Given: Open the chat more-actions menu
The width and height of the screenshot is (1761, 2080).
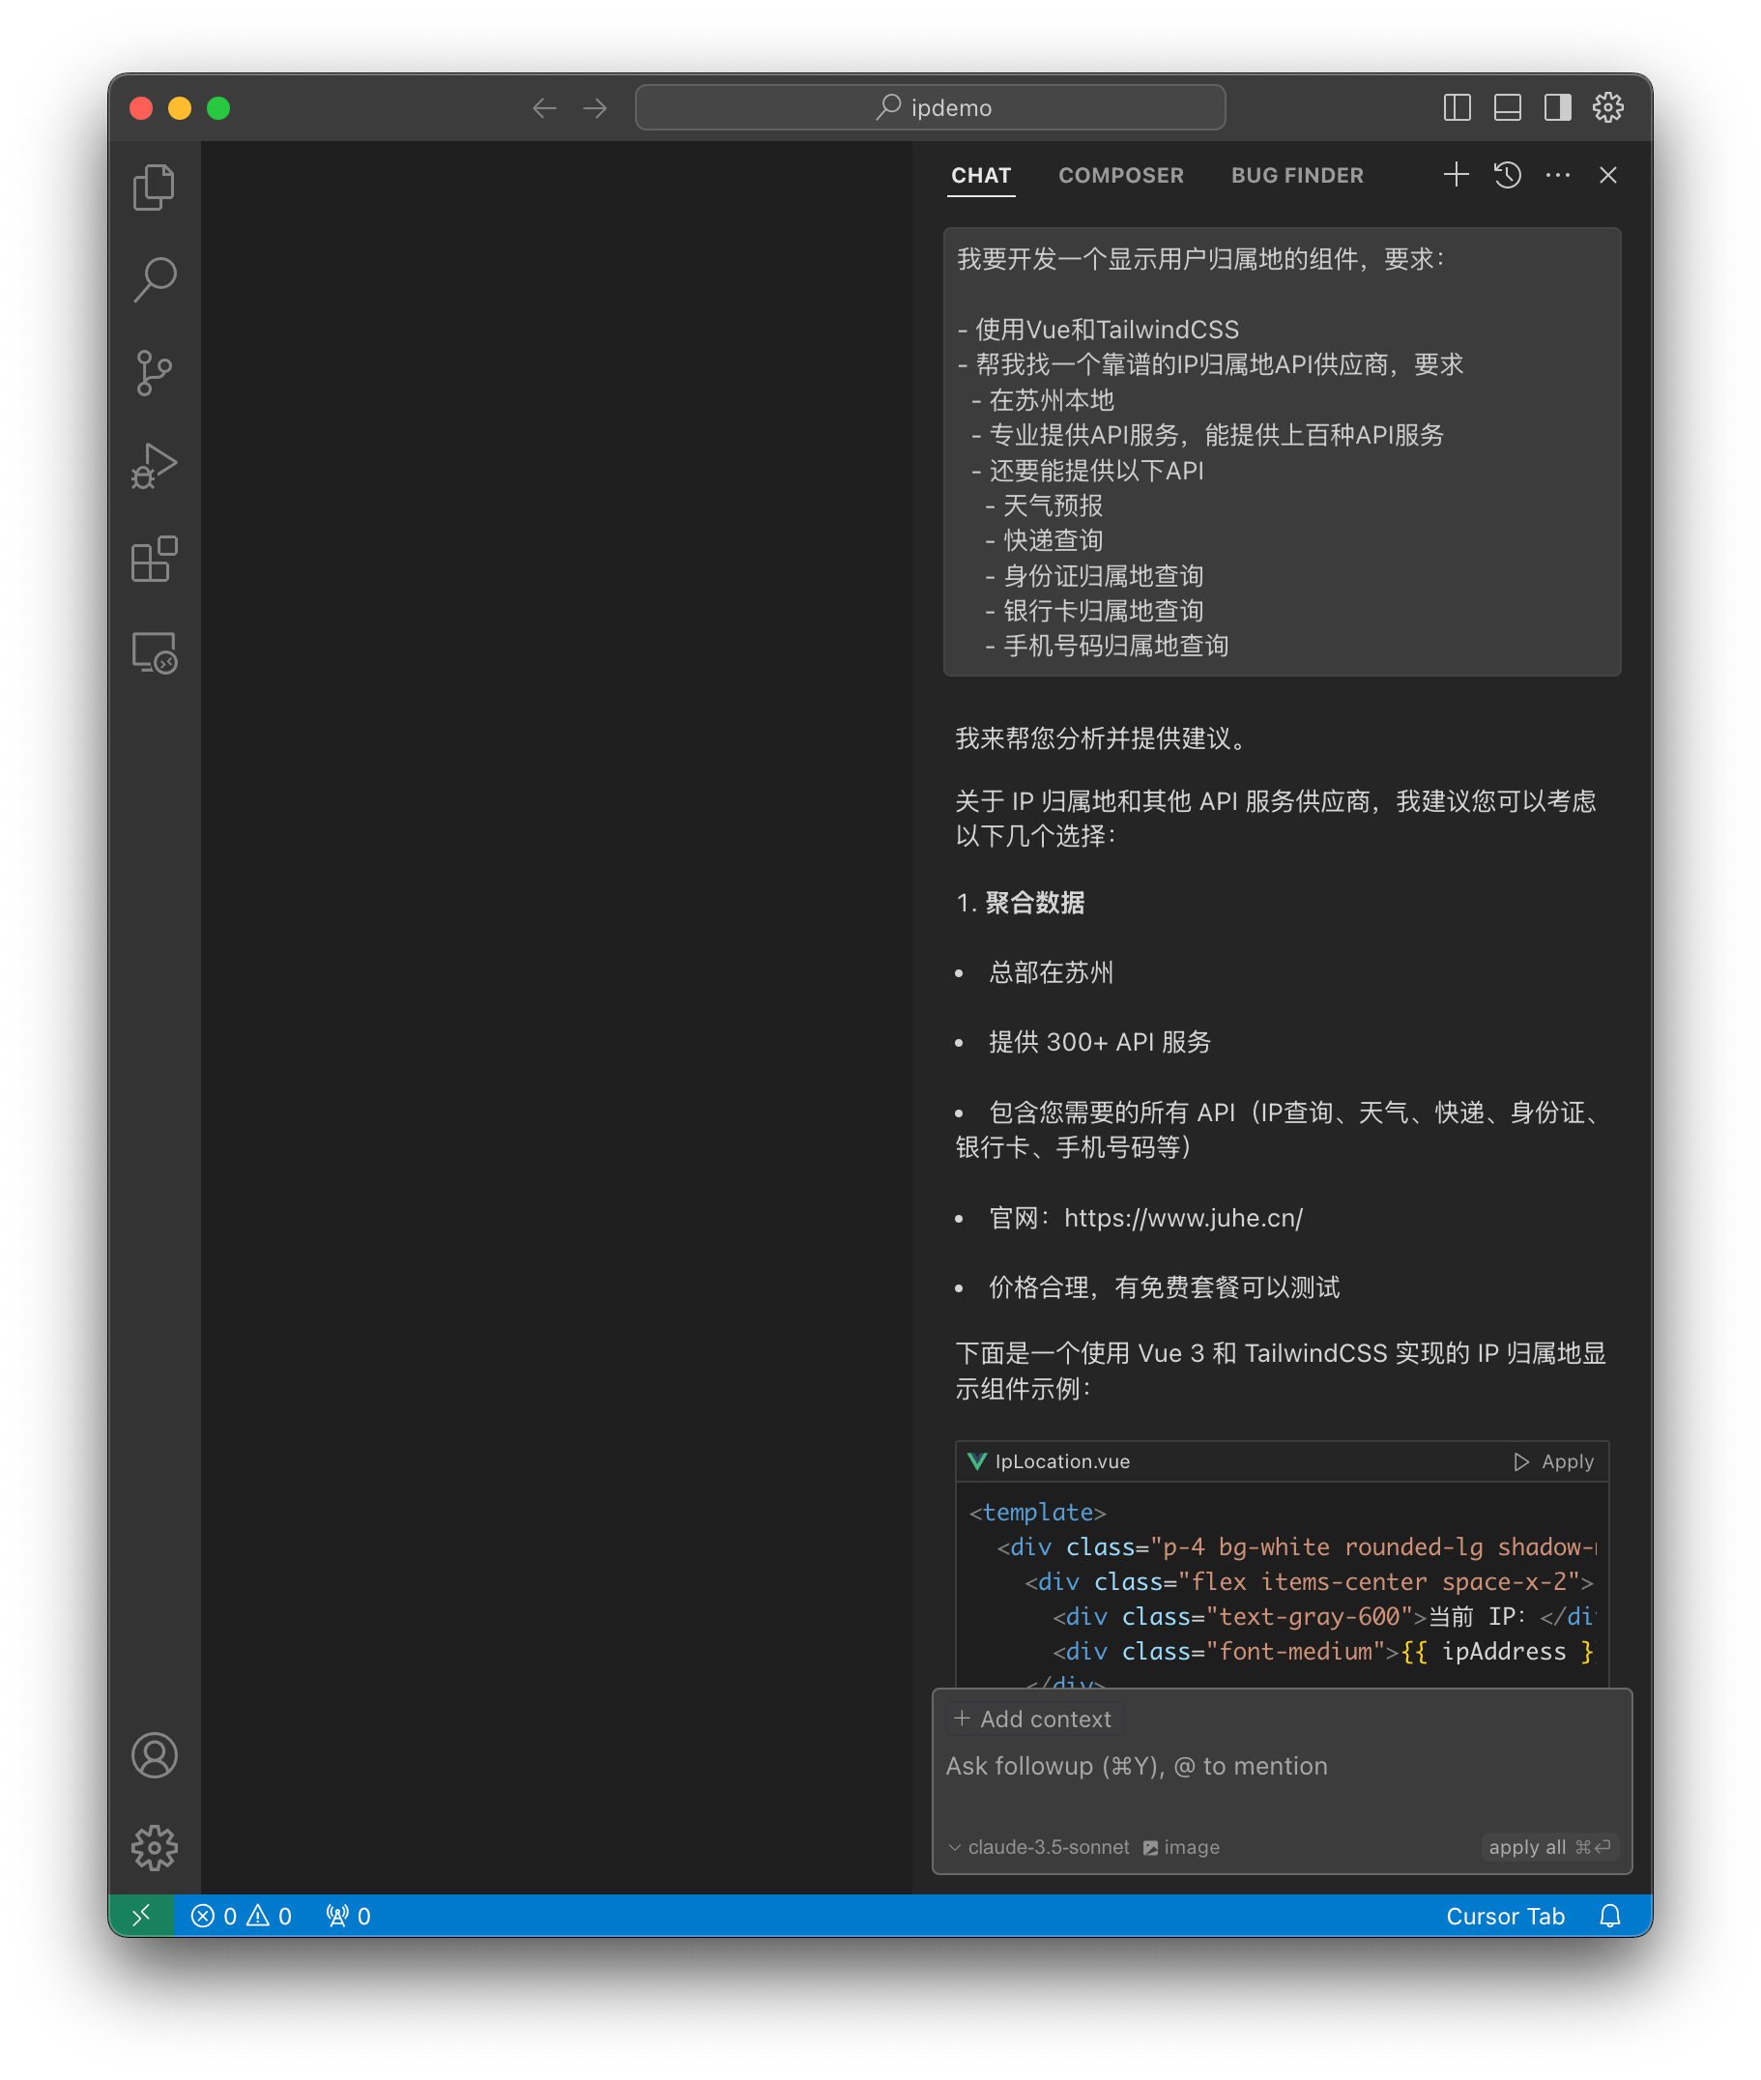Looking at the screenshot, I should [1557, 175].
